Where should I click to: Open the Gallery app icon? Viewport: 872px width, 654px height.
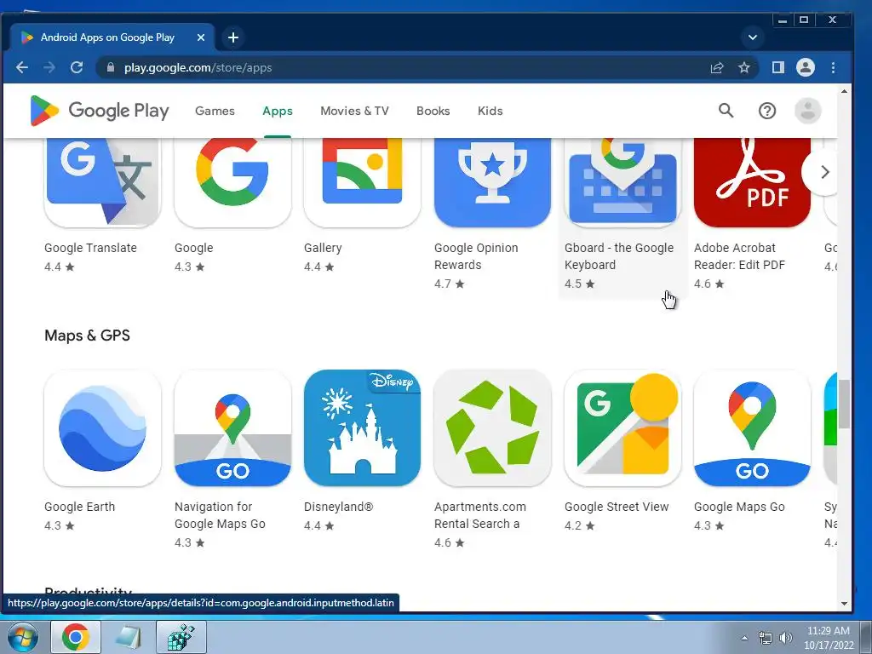[362, 182]
